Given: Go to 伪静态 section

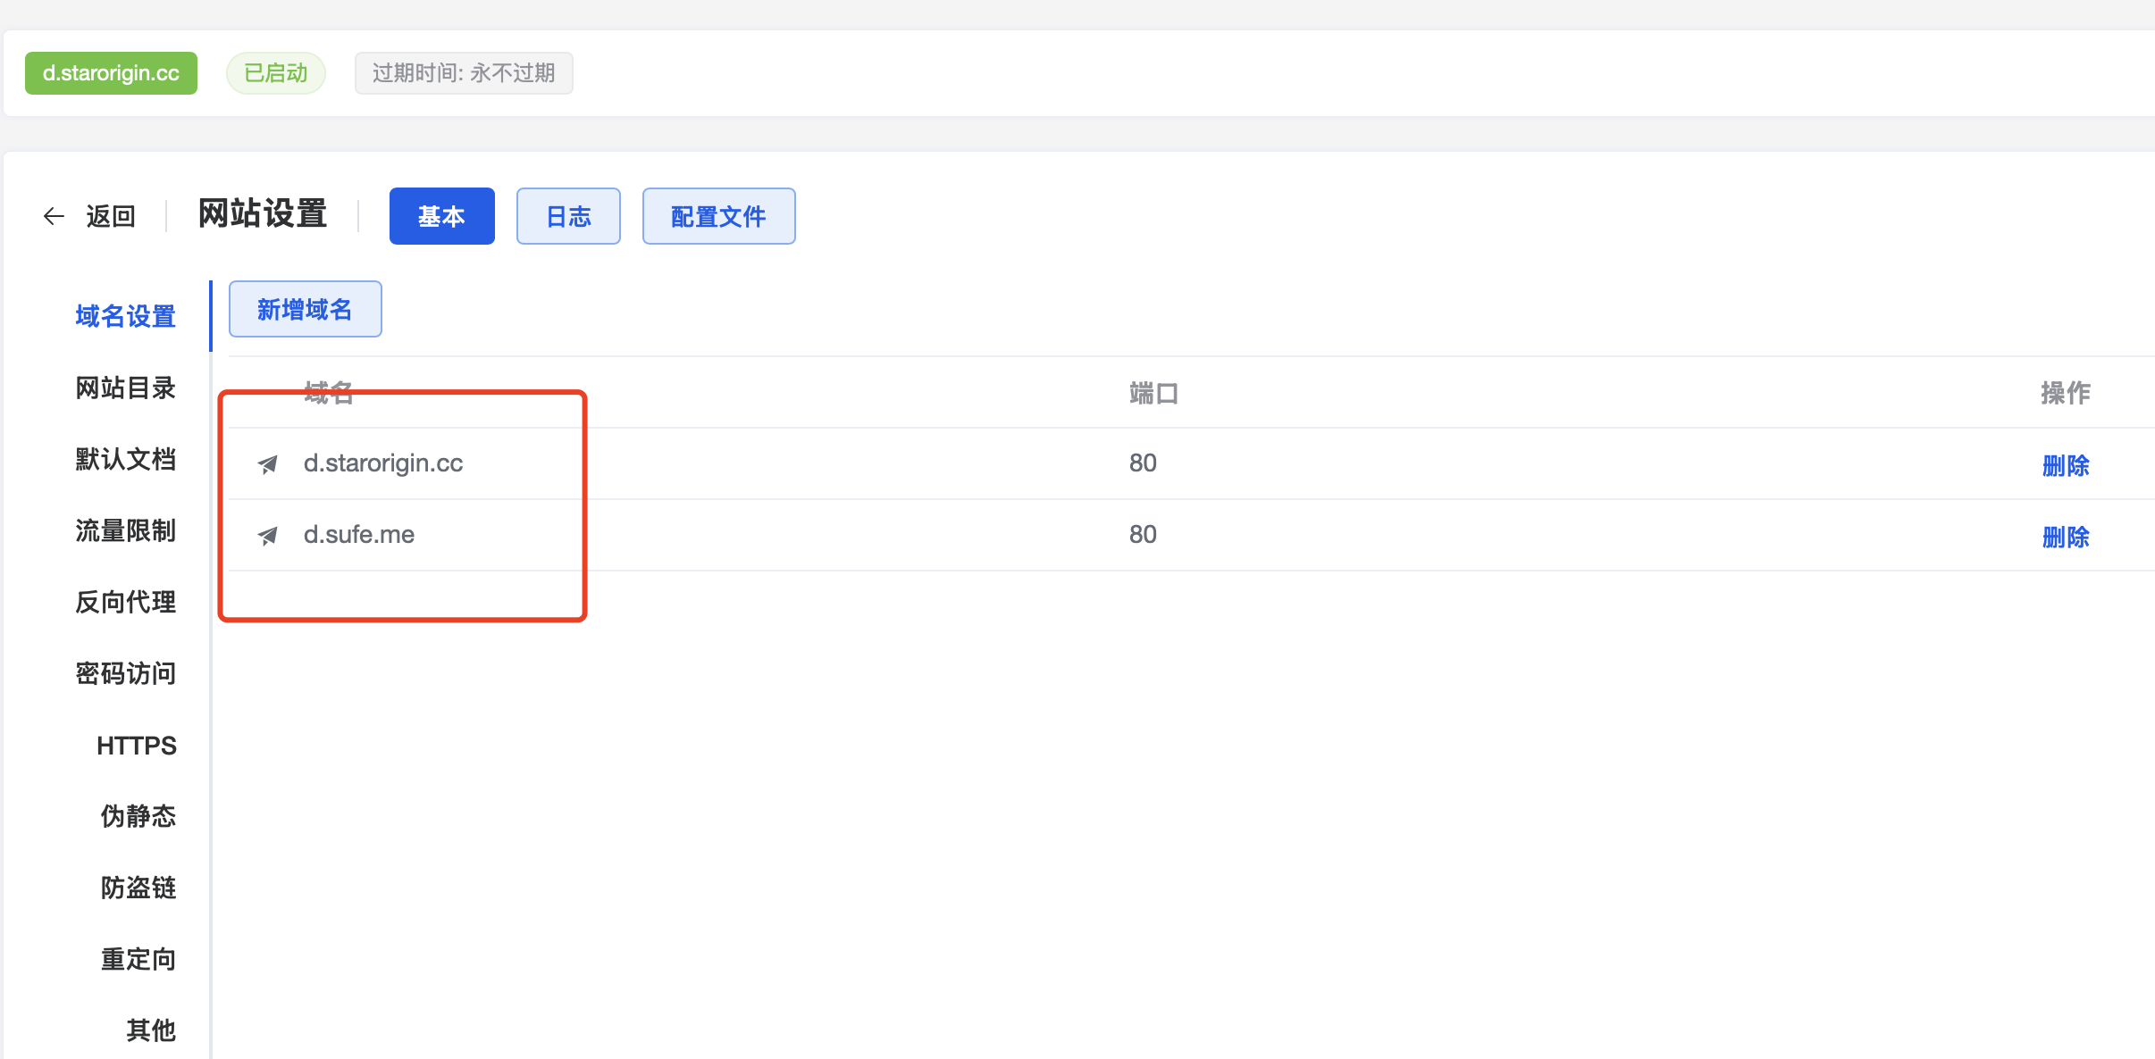Looking at the screenshot, I should point(138,816).
